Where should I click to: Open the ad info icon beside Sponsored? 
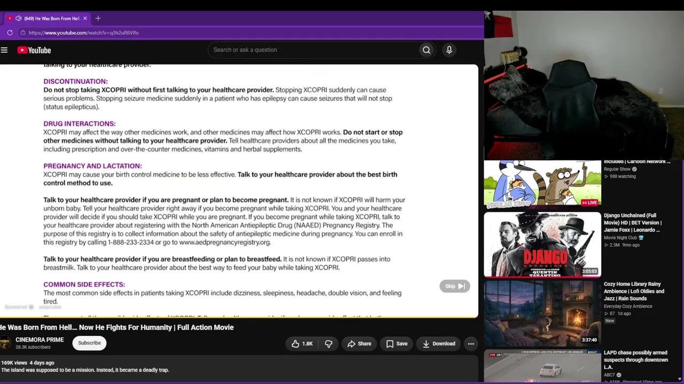click(x=31, y=307)
